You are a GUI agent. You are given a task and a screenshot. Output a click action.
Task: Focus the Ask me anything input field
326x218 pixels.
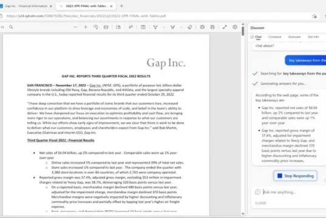point(291,192)
